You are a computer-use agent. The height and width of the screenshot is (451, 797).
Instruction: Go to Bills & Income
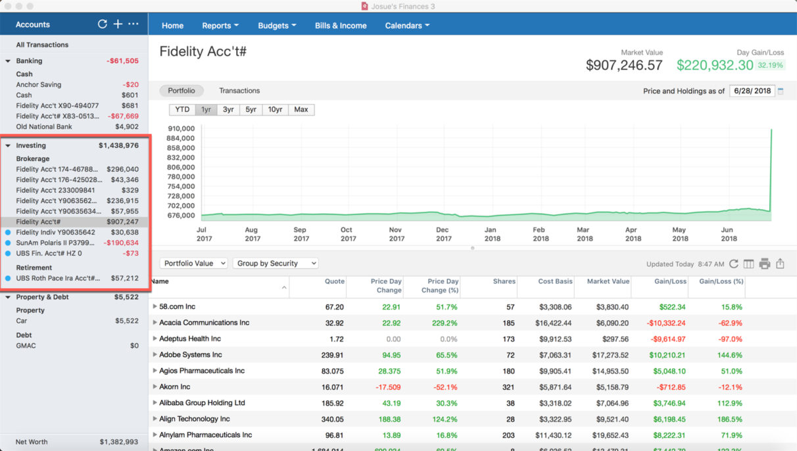341,26
